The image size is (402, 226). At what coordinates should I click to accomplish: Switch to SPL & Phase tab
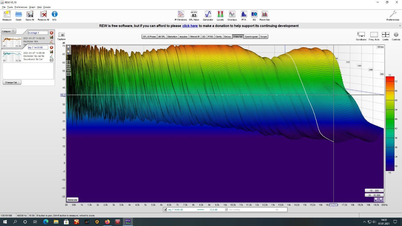click(x=149, y=37)
